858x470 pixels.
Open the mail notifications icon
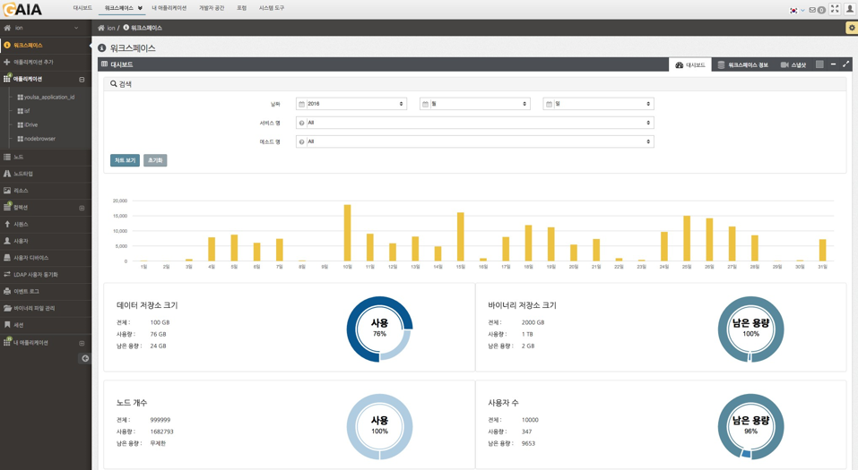(812, 10)
